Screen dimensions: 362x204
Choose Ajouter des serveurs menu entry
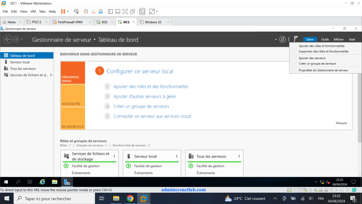312,58
